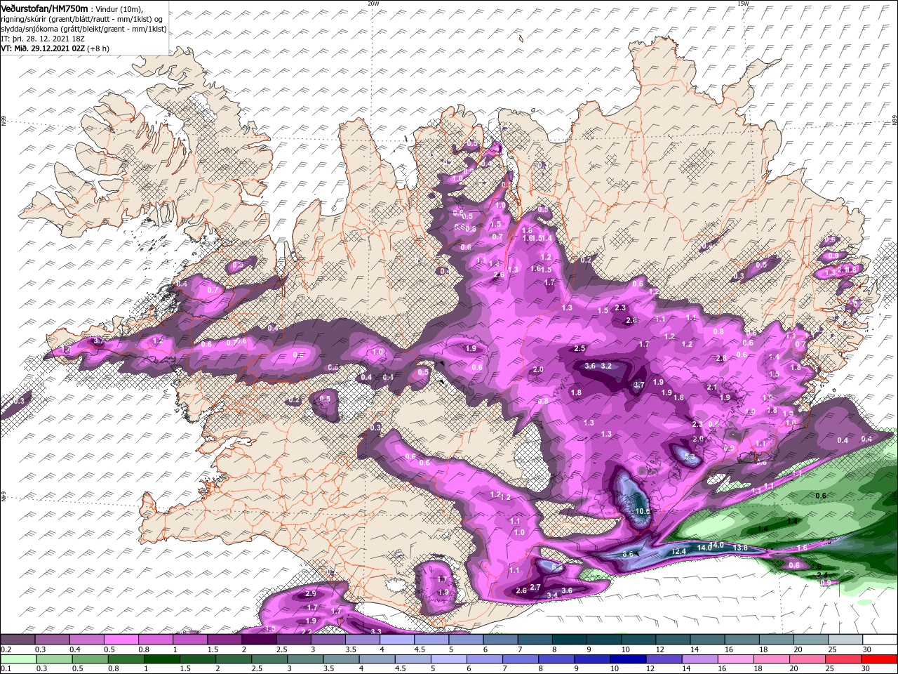Click the pale green first rain legend swatch
The image size is (898, 674).
(x=18, y=660)
